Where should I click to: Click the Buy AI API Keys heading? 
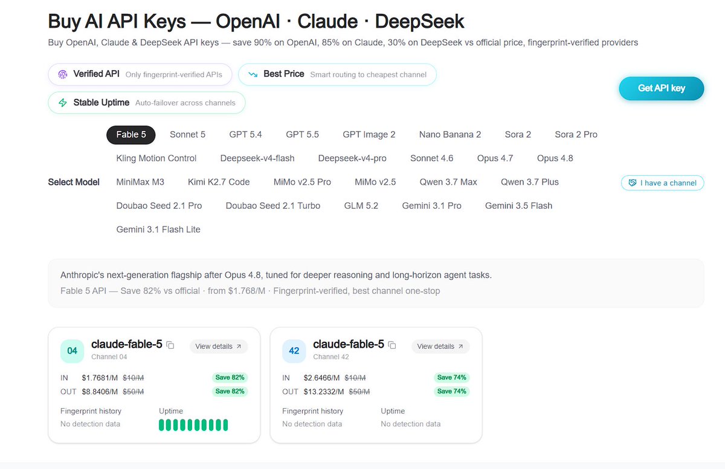pos(256,21)
